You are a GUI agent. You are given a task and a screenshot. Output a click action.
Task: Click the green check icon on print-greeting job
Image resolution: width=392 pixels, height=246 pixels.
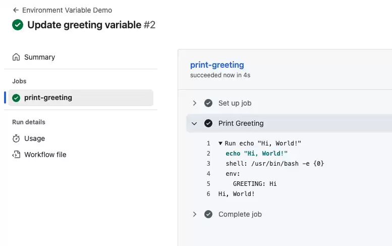(16, 98)
